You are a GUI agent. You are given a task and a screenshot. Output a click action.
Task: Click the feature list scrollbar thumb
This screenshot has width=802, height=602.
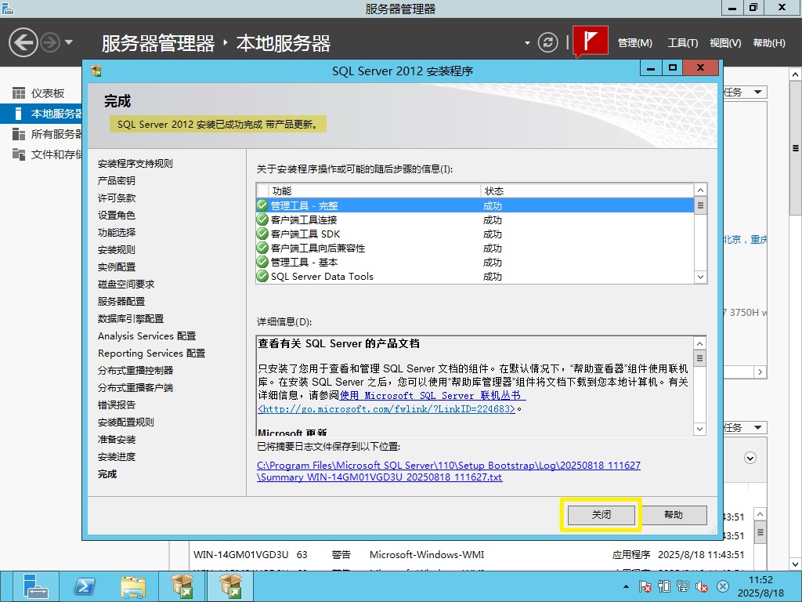pyautogui.click(x=700, y=205)
